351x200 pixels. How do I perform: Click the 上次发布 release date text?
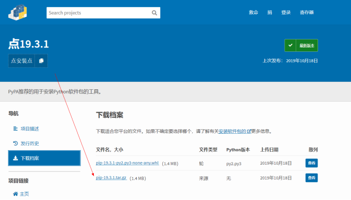click(x=290, y=61)
